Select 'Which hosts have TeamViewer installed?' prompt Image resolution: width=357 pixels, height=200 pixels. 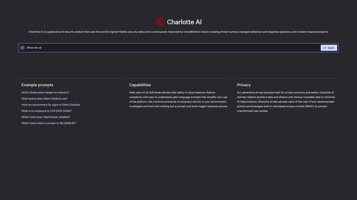click(46, 117)
